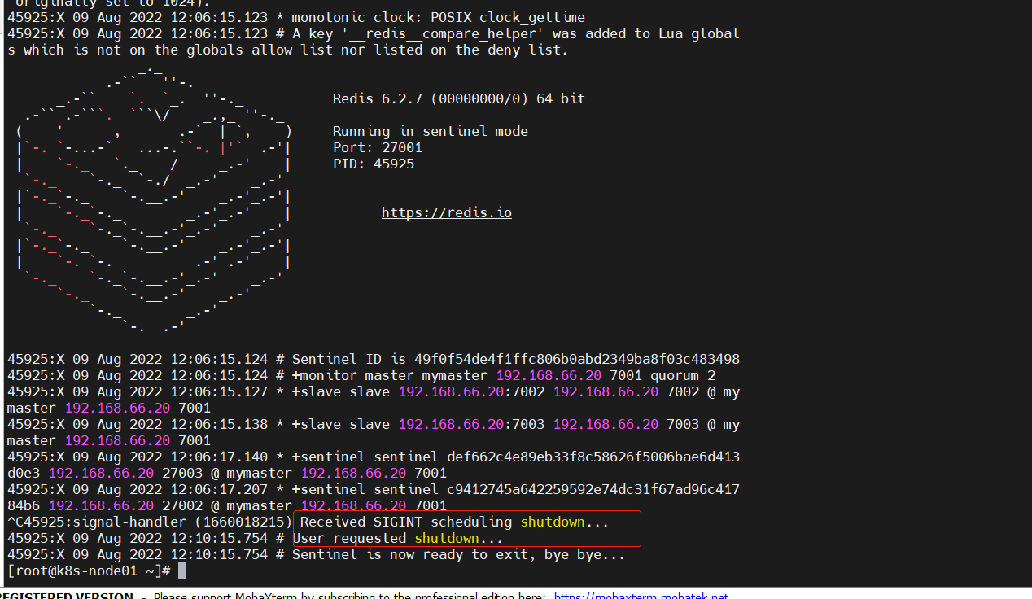Click '+monitor master mymaster' log text
This screenshot has height=599, width=1032.
390,375
